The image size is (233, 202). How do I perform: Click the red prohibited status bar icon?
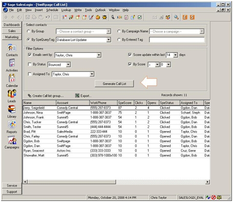(214, 197)
